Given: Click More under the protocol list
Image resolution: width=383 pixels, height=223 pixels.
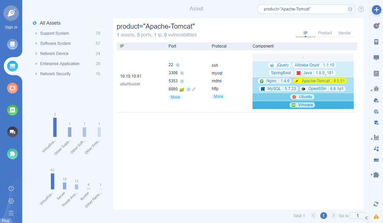Looking at the screenshot, I should 218,96.
